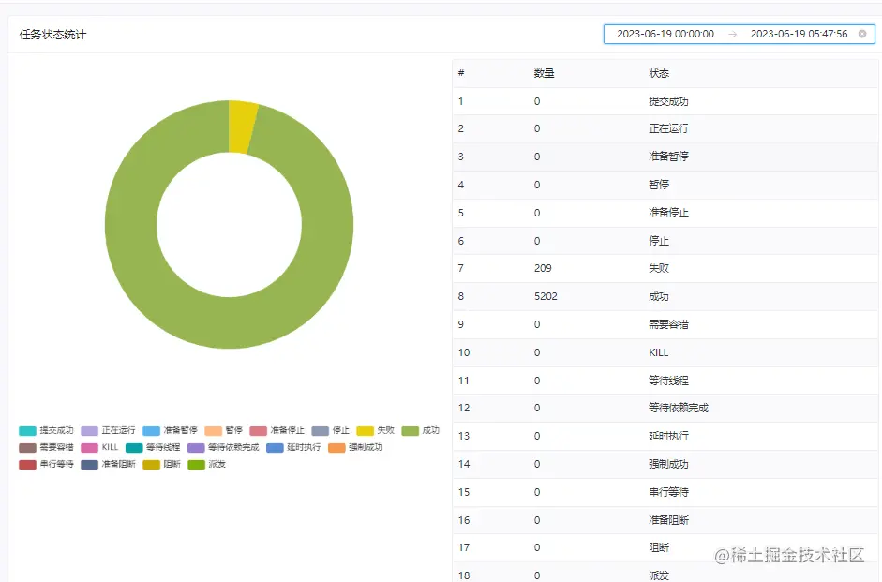Toggle 准备阻断 legend item
Viewport: 882px width, 582px height.
[x=108, y=465]
